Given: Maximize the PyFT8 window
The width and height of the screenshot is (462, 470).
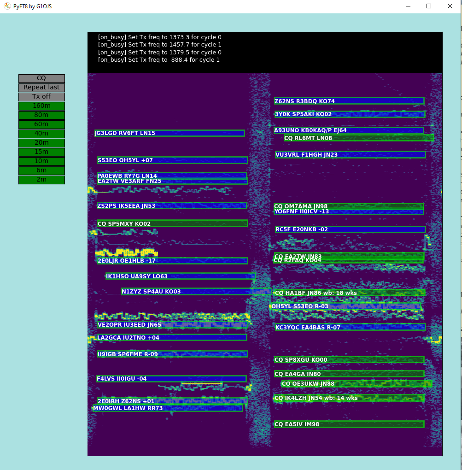Looking at the screenshot, I should pos(429,6).
